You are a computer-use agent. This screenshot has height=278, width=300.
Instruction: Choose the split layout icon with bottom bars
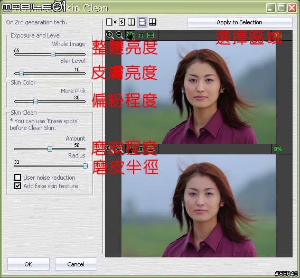click(153, 22)
